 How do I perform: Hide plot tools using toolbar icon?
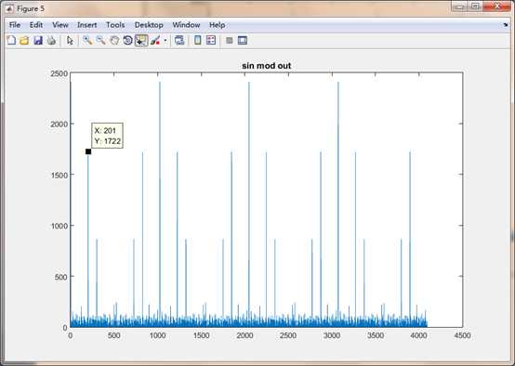click(x=230, y=40)
